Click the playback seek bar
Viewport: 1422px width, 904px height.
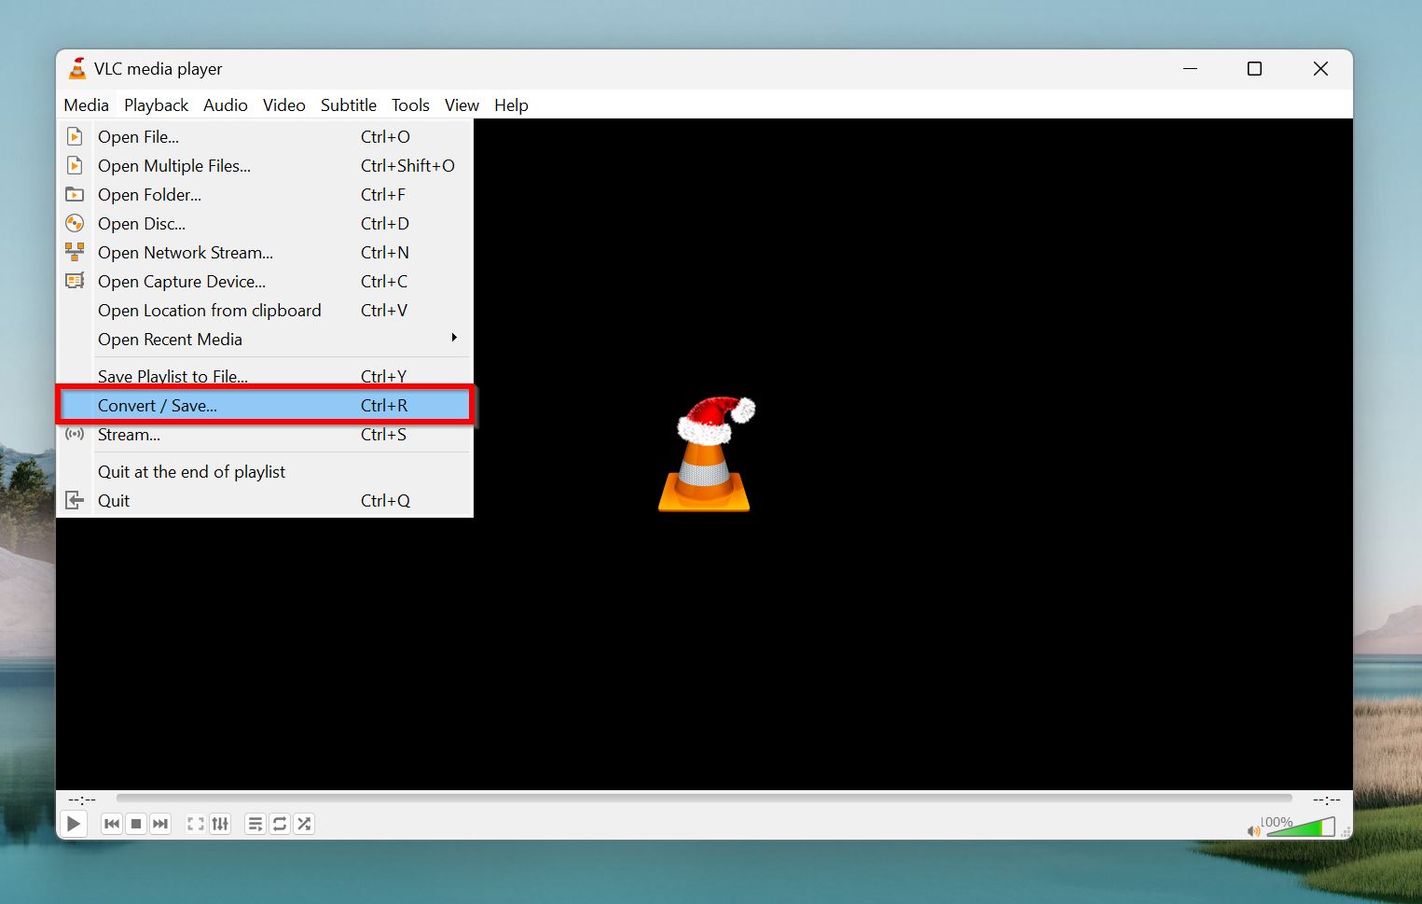pyautogui.click(x=704, y=799)
